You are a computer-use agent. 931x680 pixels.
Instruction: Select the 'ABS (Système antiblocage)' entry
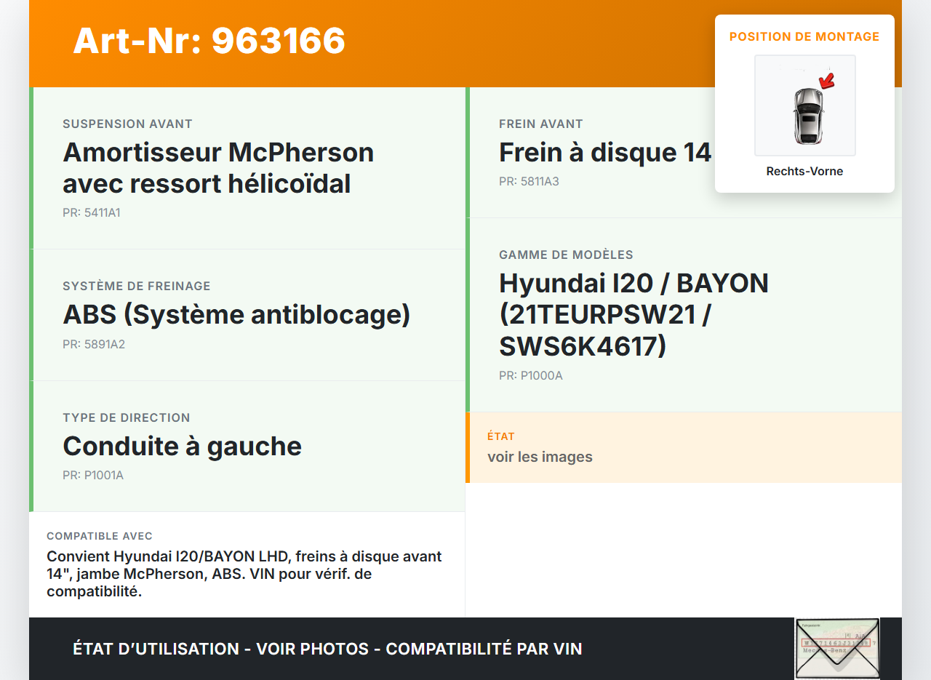point(236,315)
